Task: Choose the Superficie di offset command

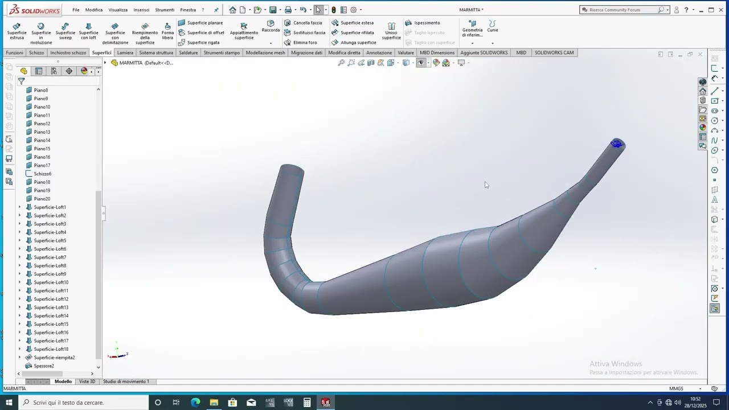Action: coord(201,32)
